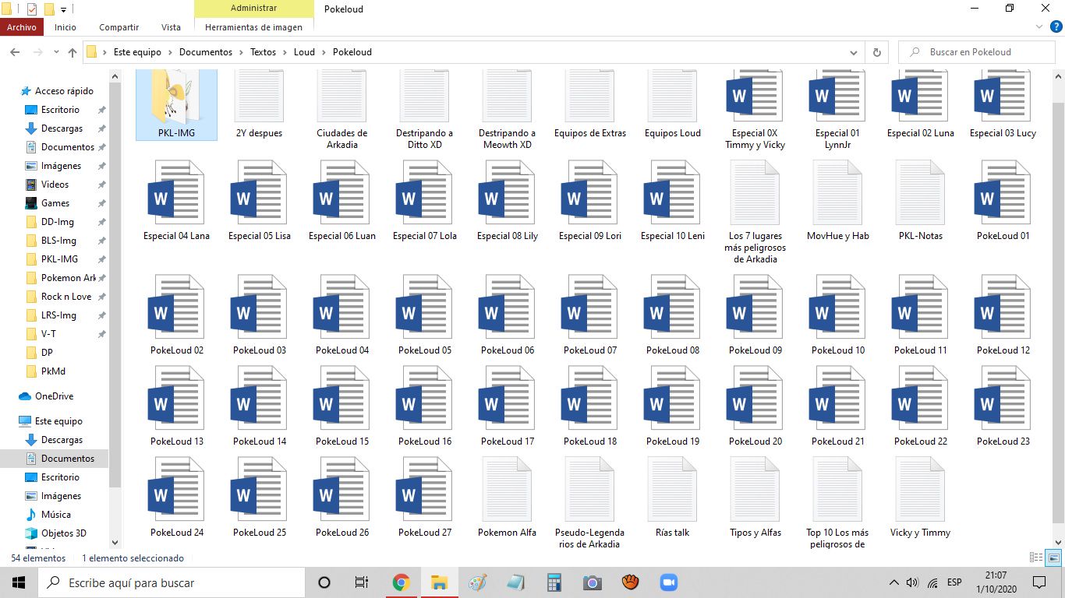The height and width of the screenshot is (598, 1065).
Task: Open Task View on the taskbar
Action: (x=362, y=582)
